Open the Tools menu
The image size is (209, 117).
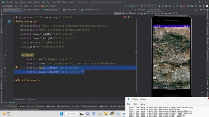click(54, 2)
